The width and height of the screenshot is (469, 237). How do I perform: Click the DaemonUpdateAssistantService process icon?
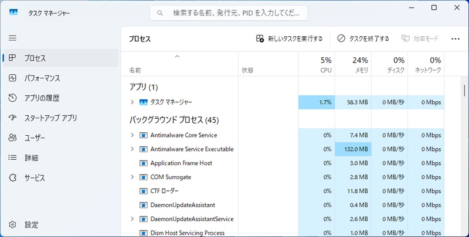(144, 219)
